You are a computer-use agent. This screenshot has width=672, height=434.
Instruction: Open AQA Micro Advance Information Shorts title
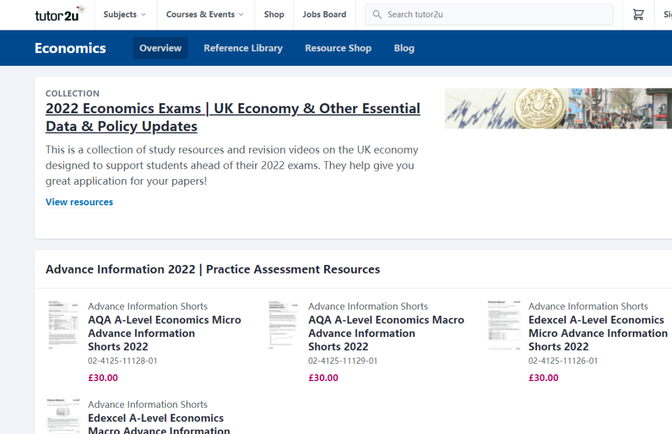coord(164,333)
